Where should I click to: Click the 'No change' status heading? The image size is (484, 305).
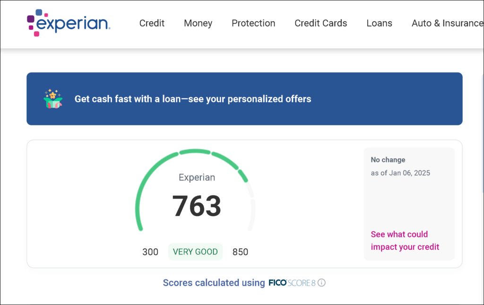pos(388,160)
